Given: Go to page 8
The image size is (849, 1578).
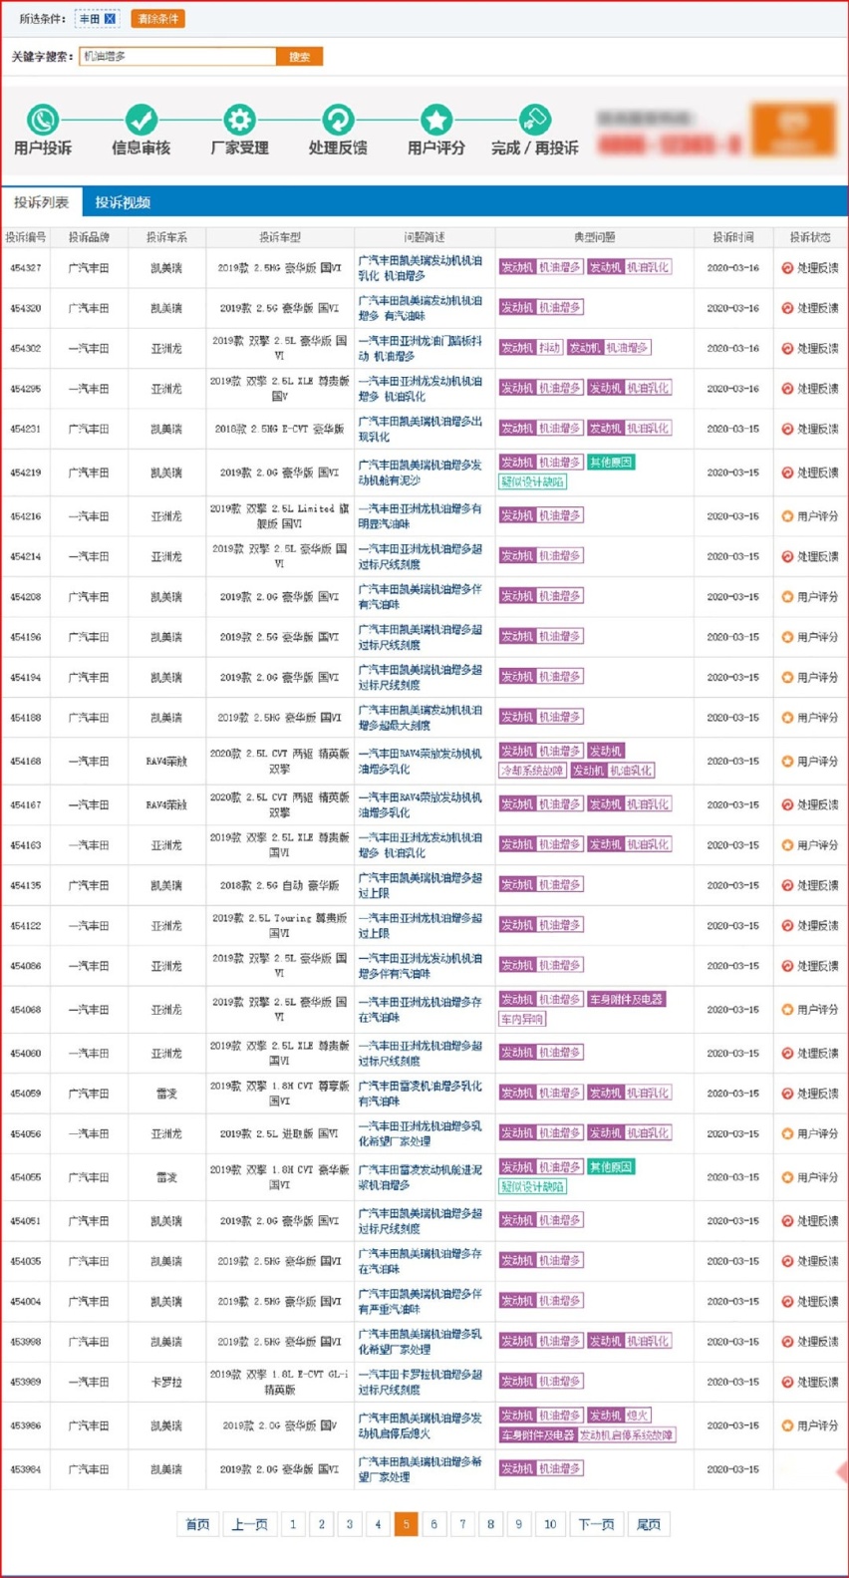Looking at the screenshot, I should (x=490, y=1524).
